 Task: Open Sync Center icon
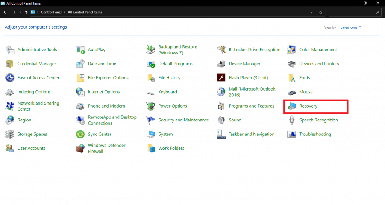[x=80, y=134]
